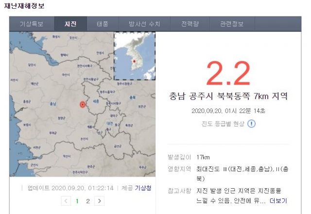Click the location text 충남 공주시 북북동쪽 7km 지역

point(228,96)
